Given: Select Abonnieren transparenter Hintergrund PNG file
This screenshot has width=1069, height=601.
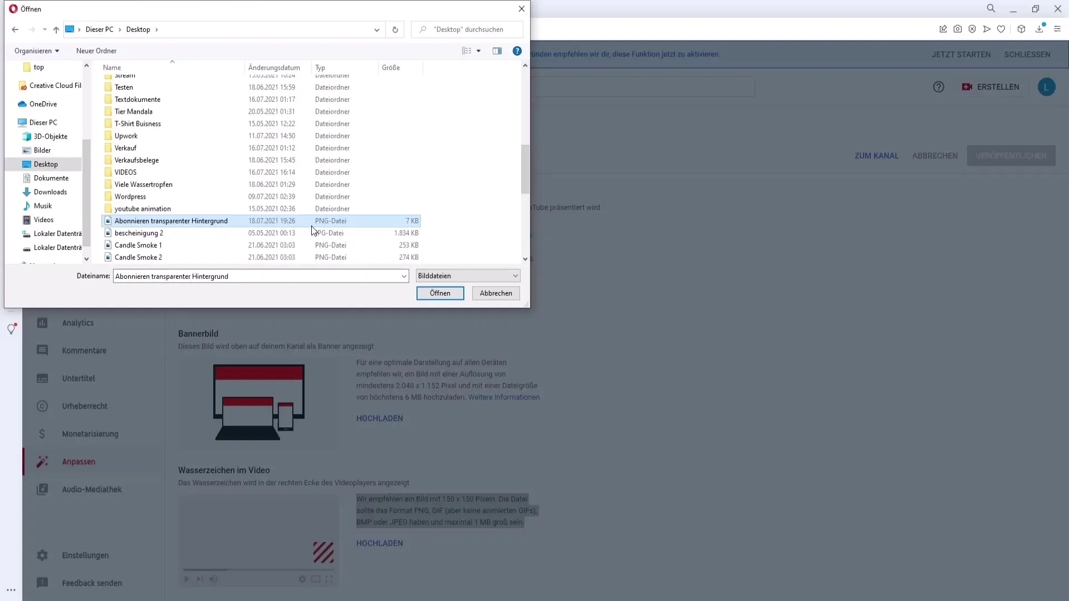Looking at the screenshot, I should (x=170, y=220).
